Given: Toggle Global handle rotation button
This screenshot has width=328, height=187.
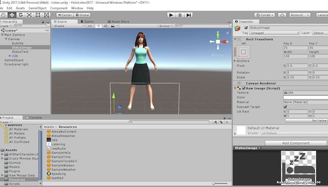Looking at the screenshot, I should (x=82, y=15).
